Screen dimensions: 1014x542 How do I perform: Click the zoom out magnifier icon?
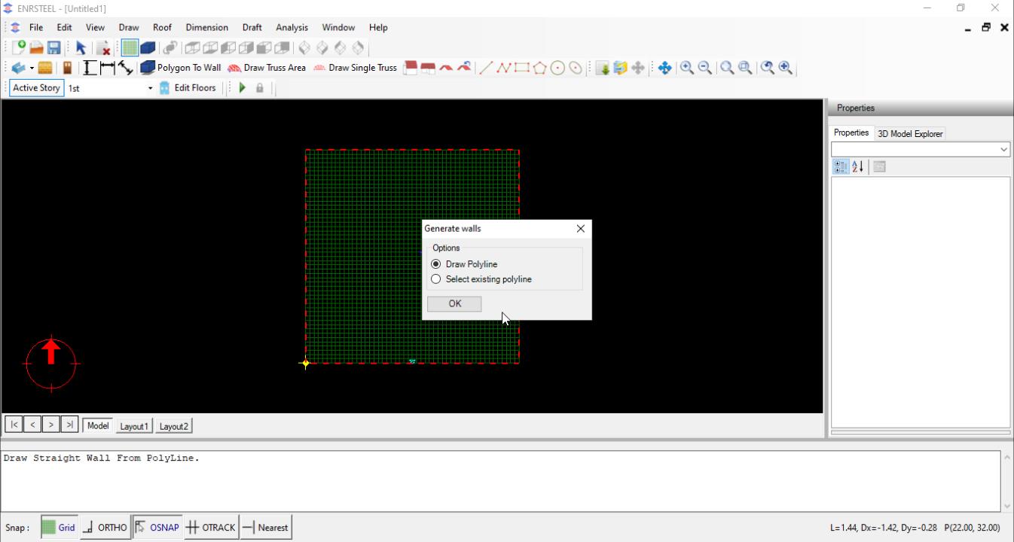705,68
